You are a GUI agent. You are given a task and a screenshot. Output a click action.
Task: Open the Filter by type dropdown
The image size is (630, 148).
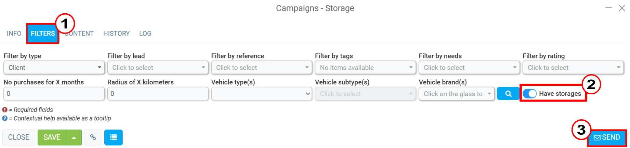click(54, 68)
